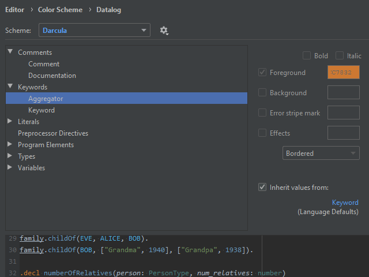Click the Datalog breadcrumb item

(109, 10)
